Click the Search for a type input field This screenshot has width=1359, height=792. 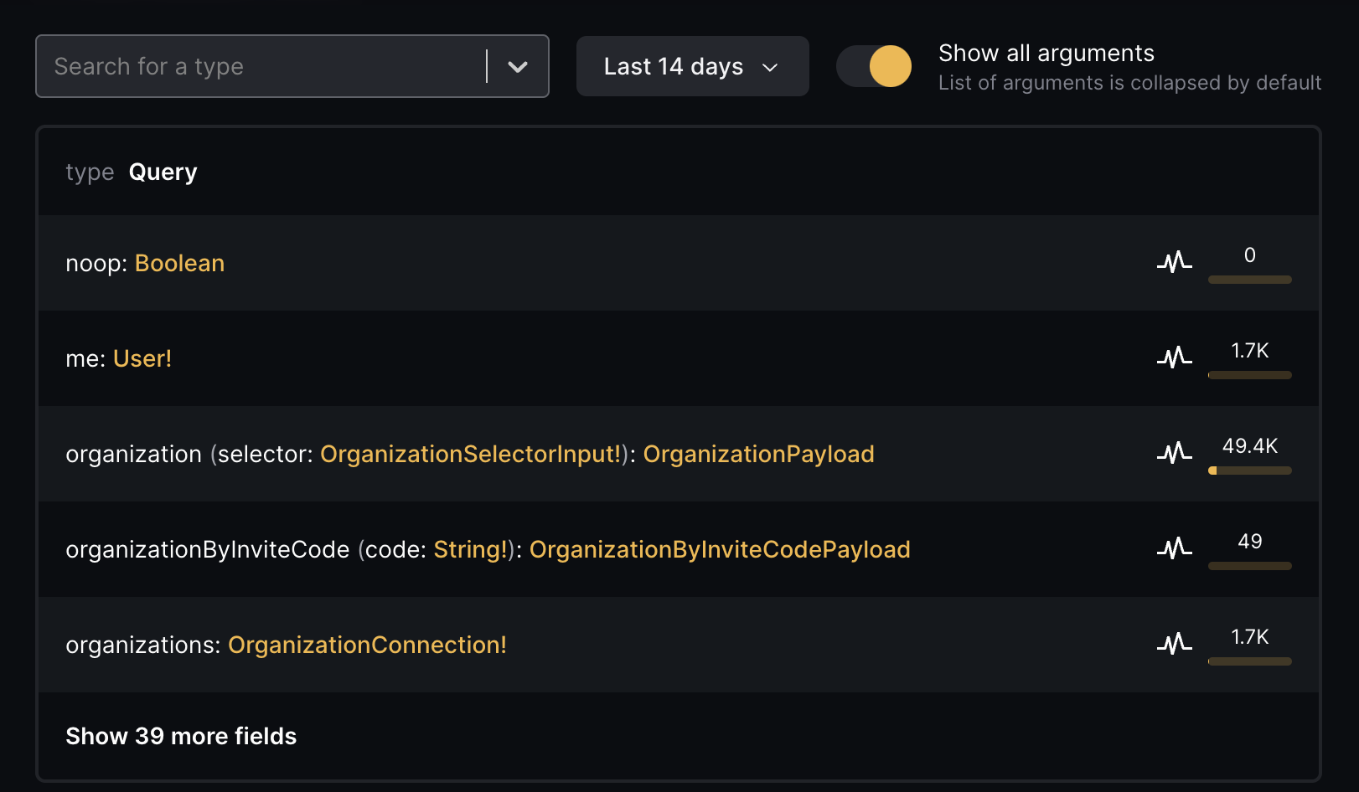[x=251, y=66]
